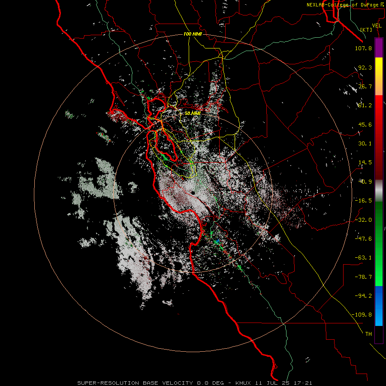Click the [KT] units label
The height and width of the screenshot is (386, 386).
[366, 30]
